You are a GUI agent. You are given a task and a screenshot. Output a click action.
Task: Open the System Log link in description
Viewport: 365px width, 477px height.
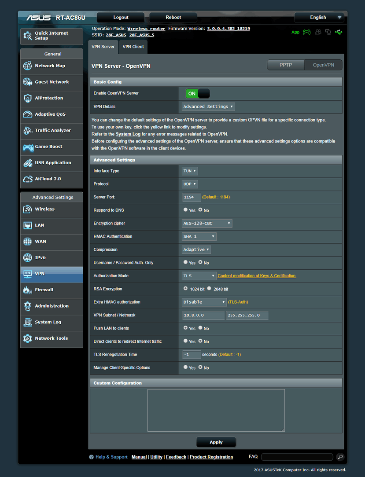pyautogui.click(x=128, y=134)
